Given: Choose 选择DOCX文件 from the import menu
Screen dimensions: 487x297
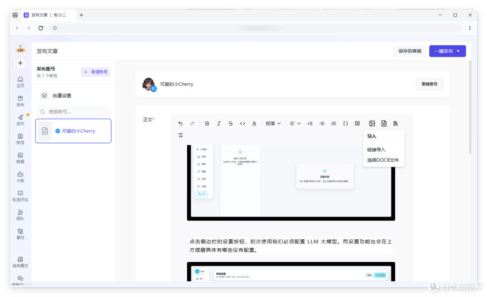Looking at the screenshot, I should click(383, 160).
